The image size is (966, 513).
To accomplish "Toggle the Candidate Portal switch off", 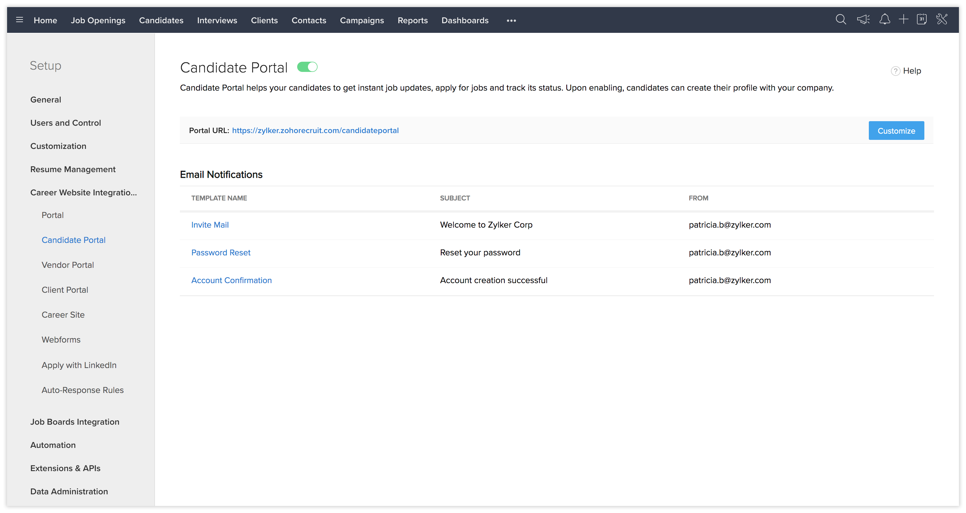I will coord(307,67).
